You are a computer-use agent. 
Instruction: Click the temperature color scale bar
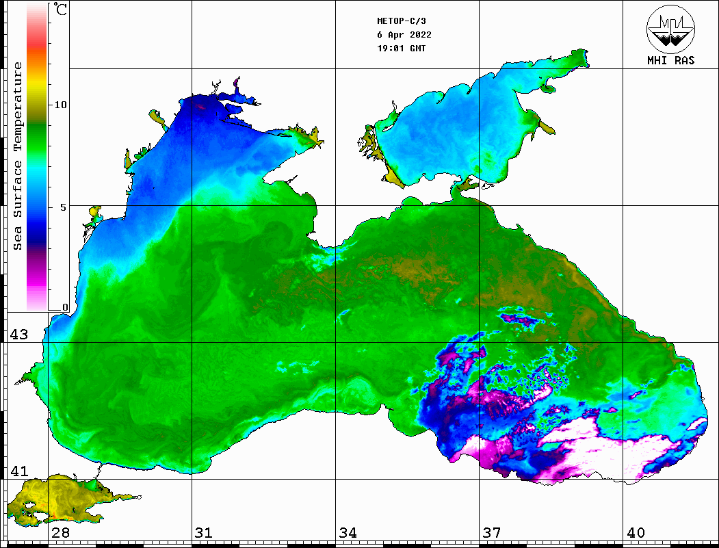pos(37,157)
